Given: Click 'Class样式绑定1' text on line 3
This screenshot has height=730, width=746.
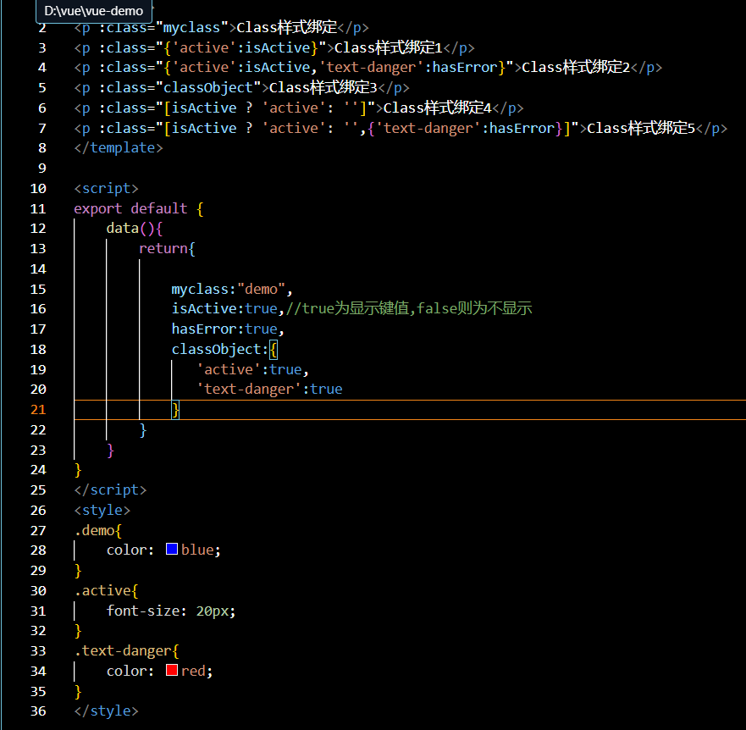Looking at the screenshot, I should [x=389, y=47].
